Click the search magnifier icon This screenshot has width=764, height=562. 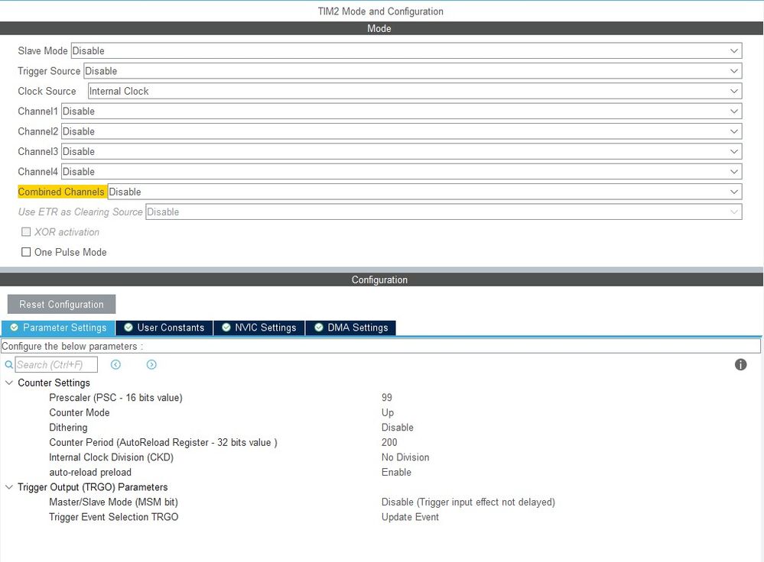point(8,364)
